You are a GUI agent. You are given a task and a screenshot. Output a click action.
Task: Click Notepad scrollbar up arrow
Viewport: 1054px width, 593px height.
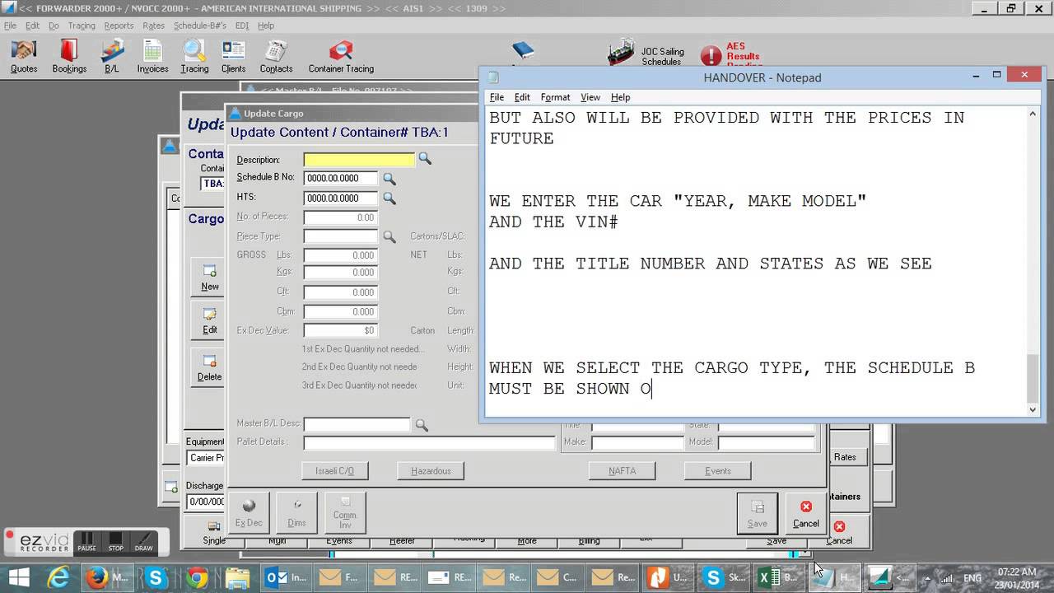(x=1033, y=114)
